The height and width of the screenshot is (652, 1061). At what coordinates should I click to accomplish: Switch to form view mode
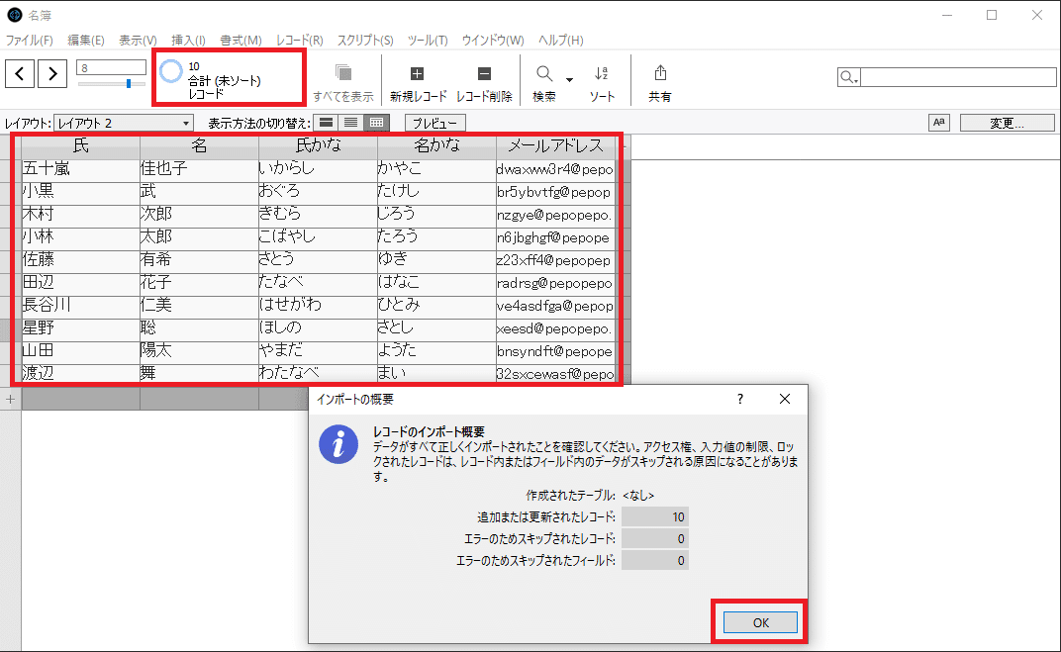[326, 122]
